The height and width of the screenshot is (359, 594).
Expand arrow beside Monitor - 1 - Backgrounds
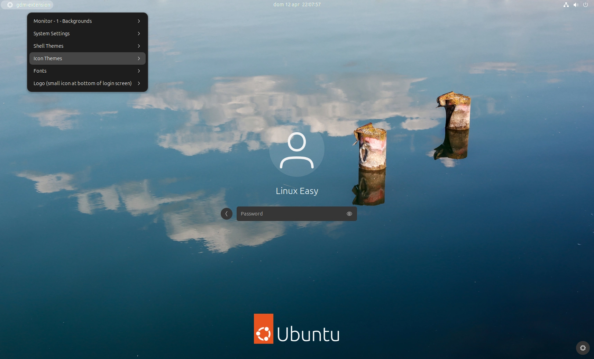[139, 21]
